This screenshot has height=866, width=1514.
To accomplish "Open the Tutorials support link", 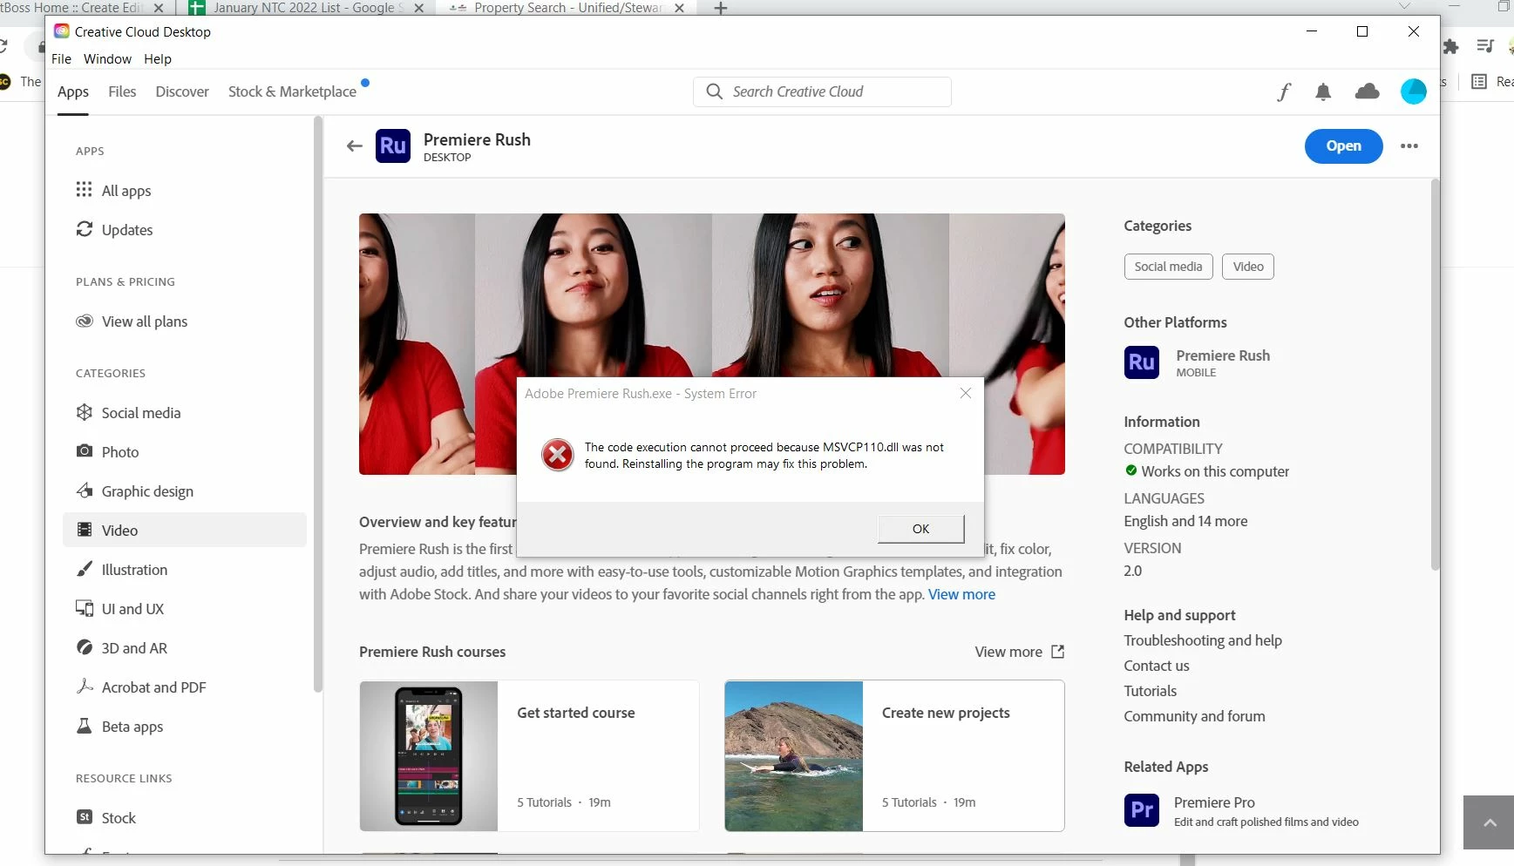I will pos(1150,691).
